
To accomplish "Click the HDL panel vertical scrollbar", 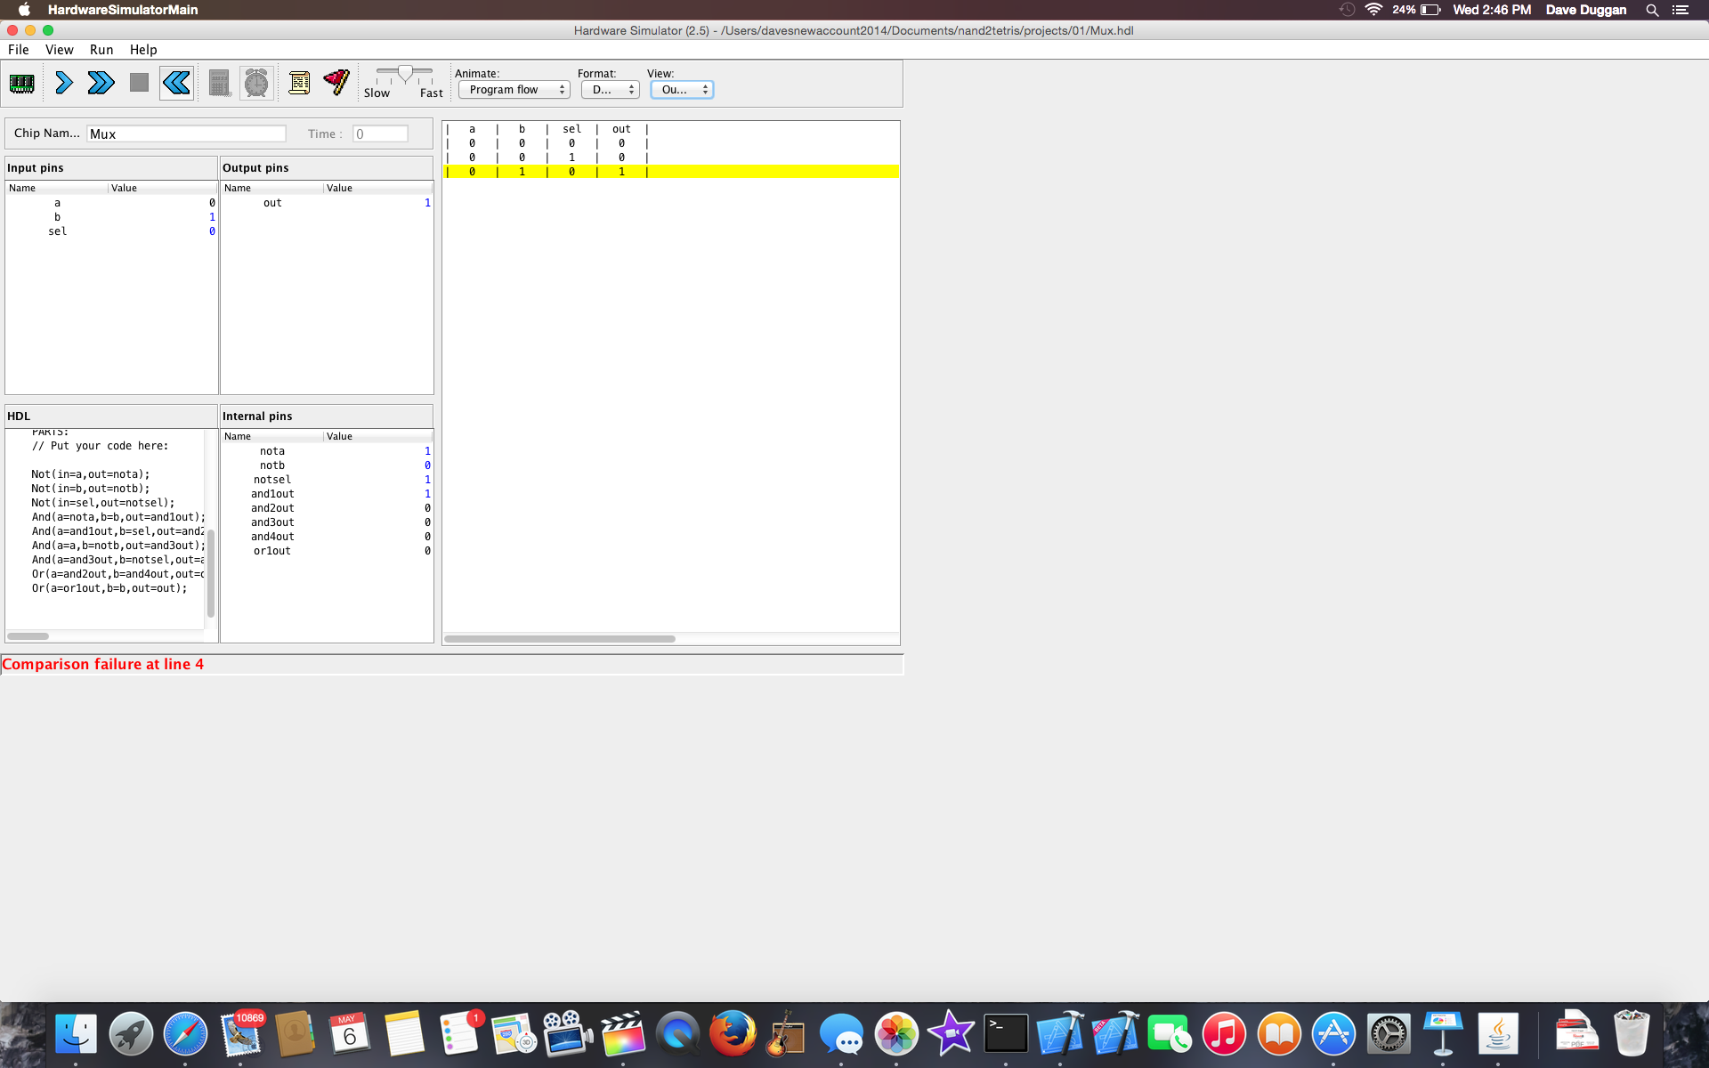I will tap(211, 574).
